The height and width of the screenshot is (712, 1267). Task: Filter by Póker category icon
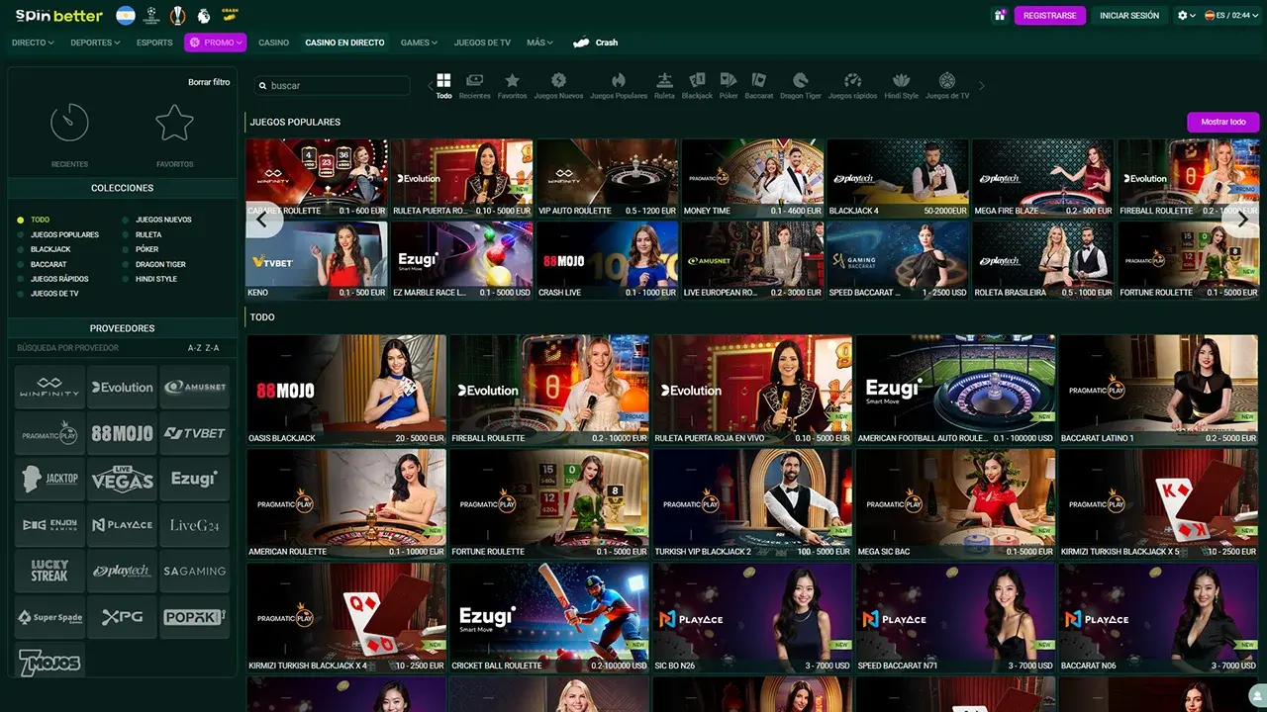point(729,86)
